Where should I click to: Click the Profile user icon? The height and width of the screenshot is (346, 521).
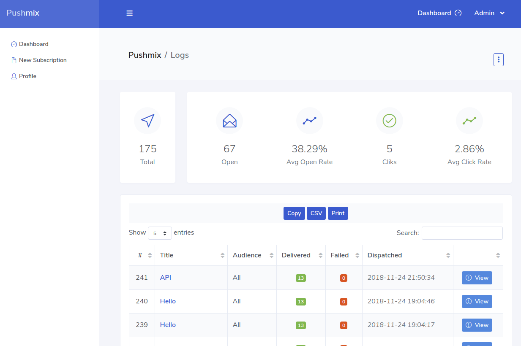click(14, 76)
